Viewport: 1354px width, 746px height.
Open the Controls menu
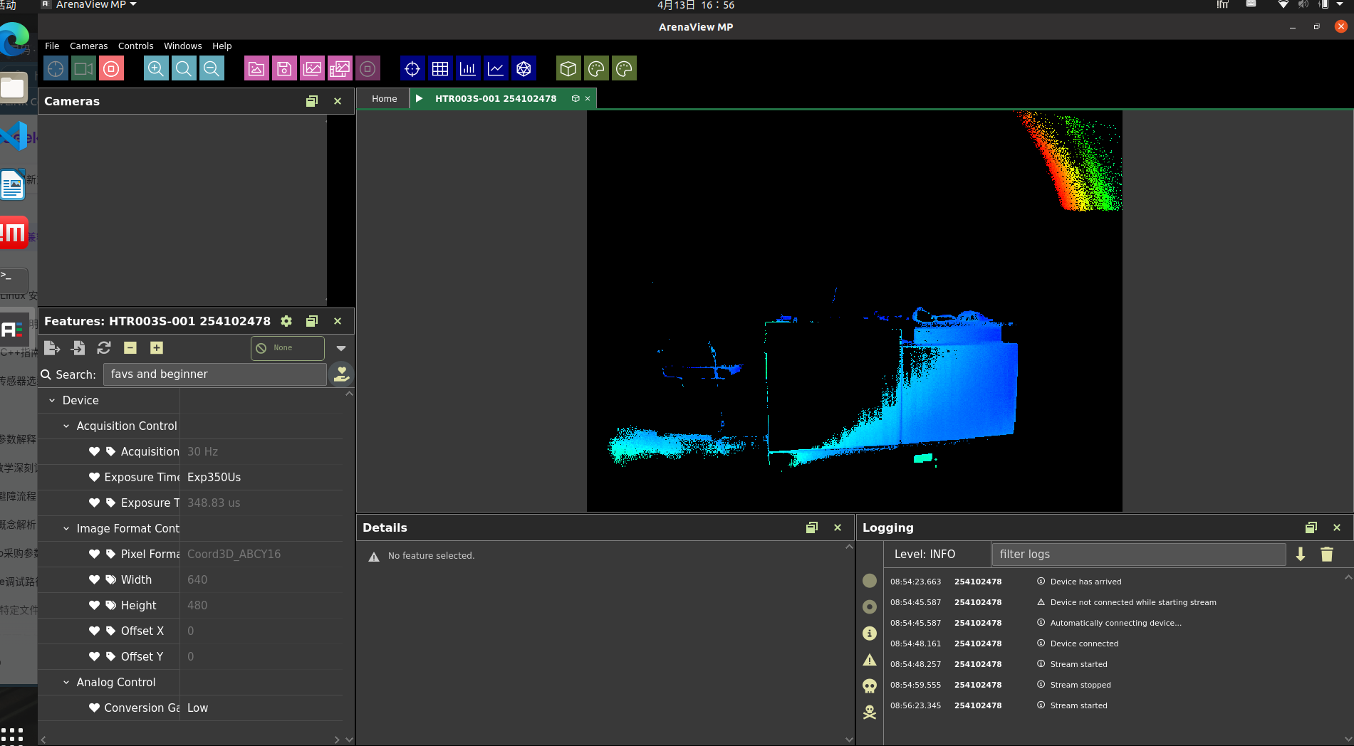click(x=136, y=46)
